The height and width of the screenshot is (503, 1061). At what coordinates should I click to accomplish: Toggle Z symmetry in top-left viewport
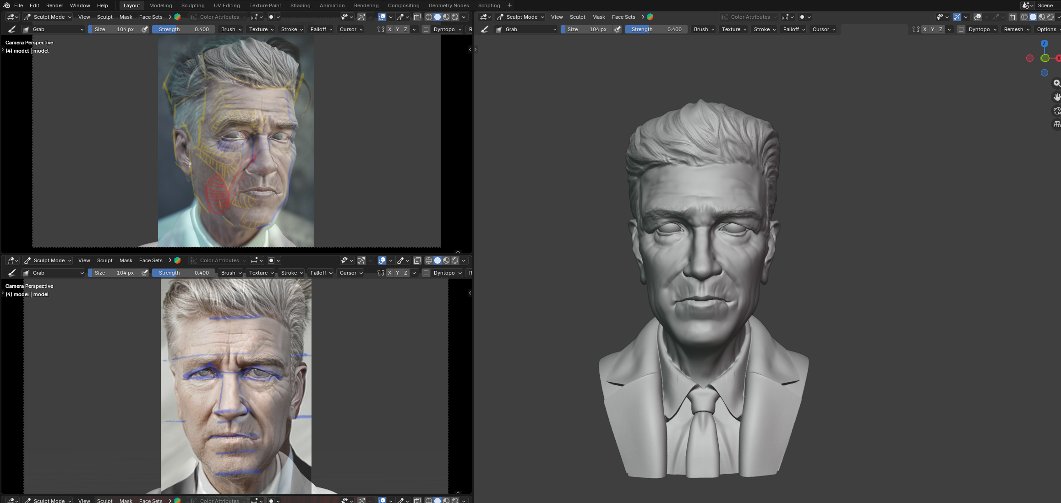click(x=405, y=29)
